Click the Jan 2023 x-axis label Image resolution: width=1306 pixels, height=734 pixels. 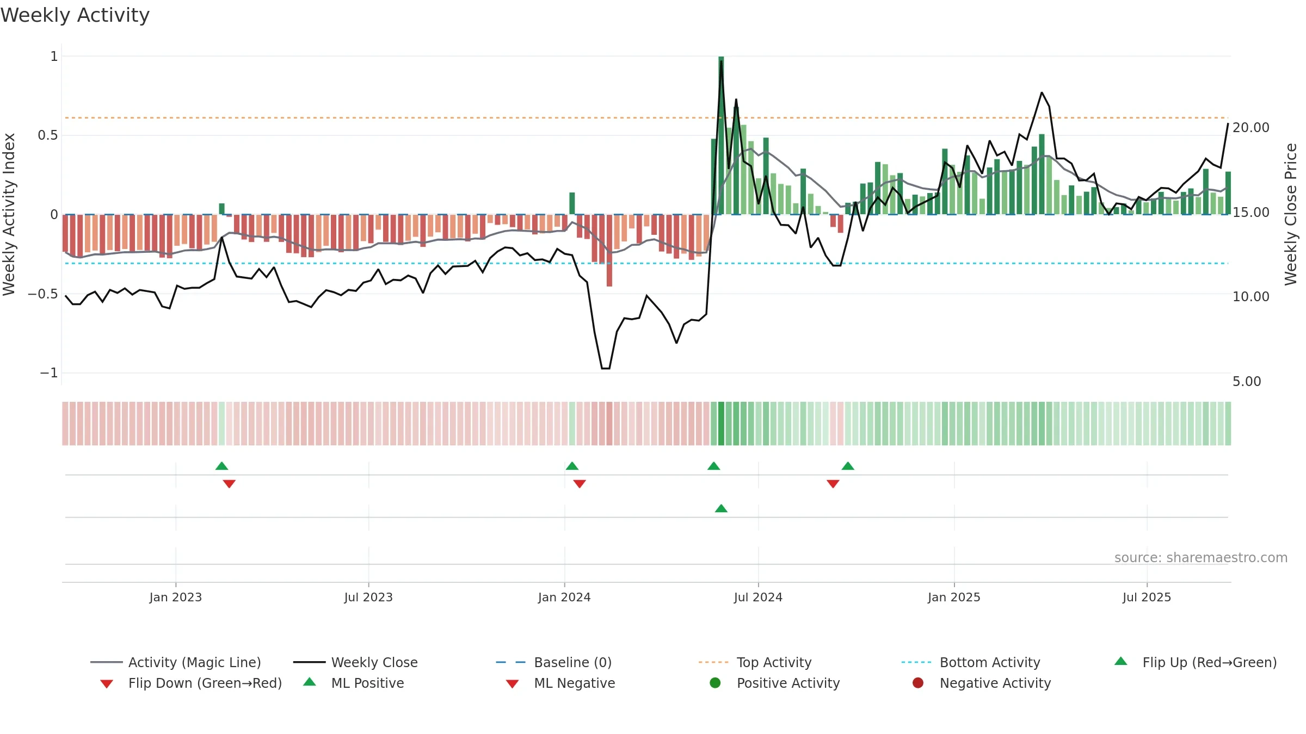(176, 598)
